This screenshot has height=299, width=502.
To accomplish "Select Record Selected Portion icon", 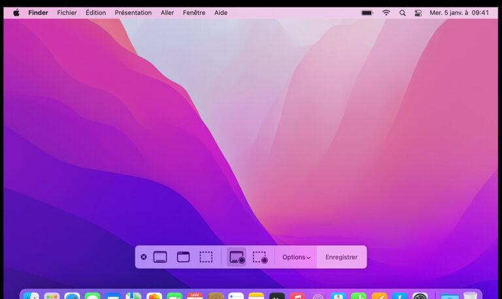I will coord(260,257).
